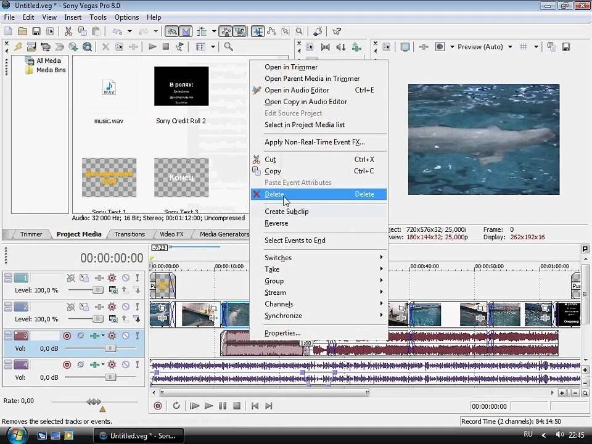
Task: Choose Open in Trimmer from context menu
Action: pyautogui.click(x=319, y=67)
